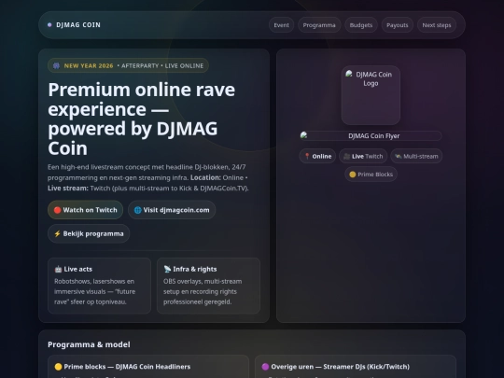
Task: Click the DJMAG Coin Logo image
Action: pos(371,95)
